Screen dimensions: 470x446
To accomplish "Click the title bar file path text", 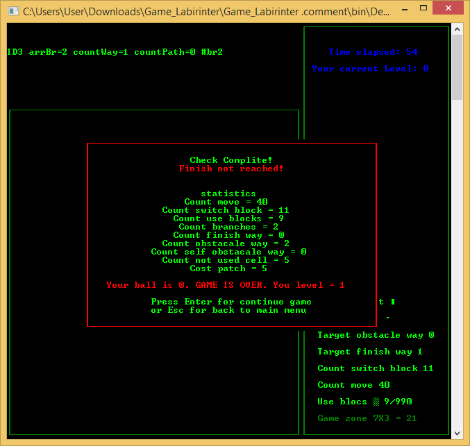I will pyautogui.click(x=201, y=11).
